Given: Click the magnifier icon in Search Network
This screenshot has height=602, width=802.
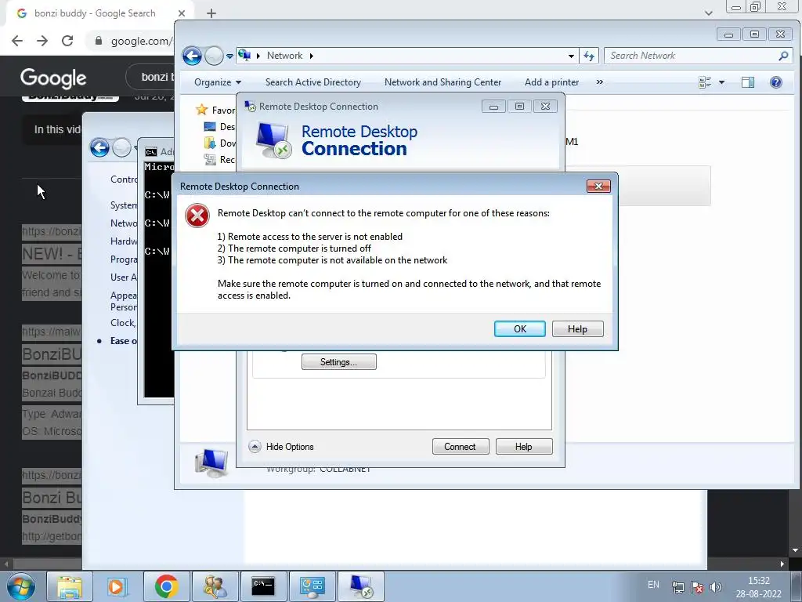Looking at the screenshot, I should click(783, 56).
